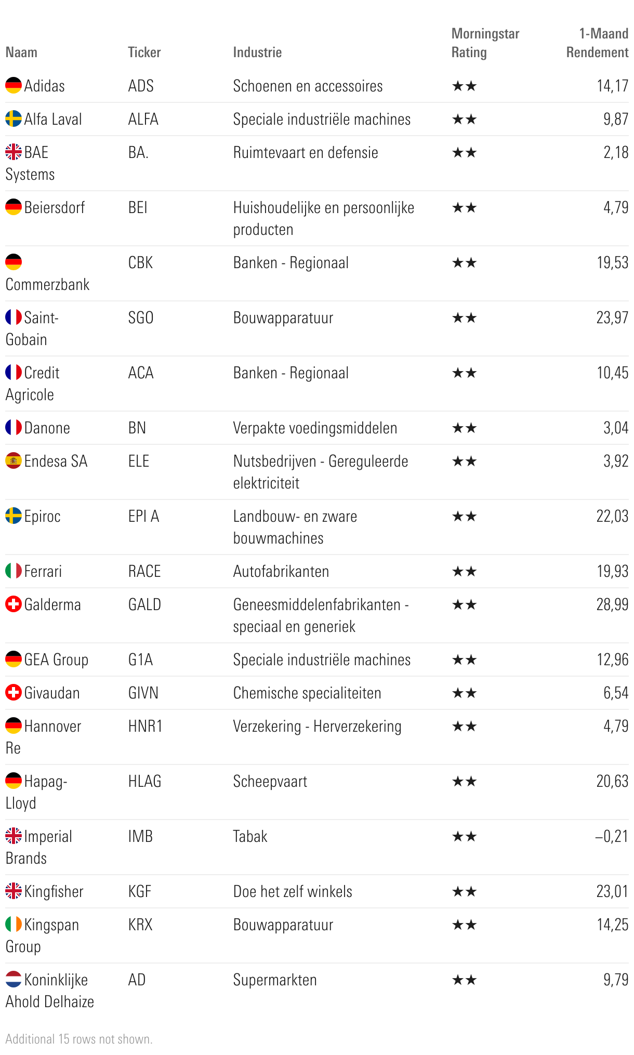The image size is (634, 1055).
Task: Click the Dutch flag beside Koninklijke Ahold Delhaize
Action: coord(14,980)
